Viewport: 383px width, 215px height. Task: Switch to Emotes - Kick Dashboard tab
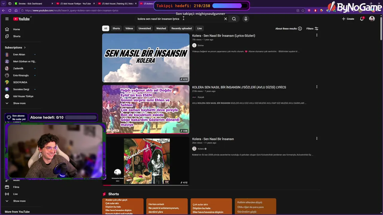(34, 4)
